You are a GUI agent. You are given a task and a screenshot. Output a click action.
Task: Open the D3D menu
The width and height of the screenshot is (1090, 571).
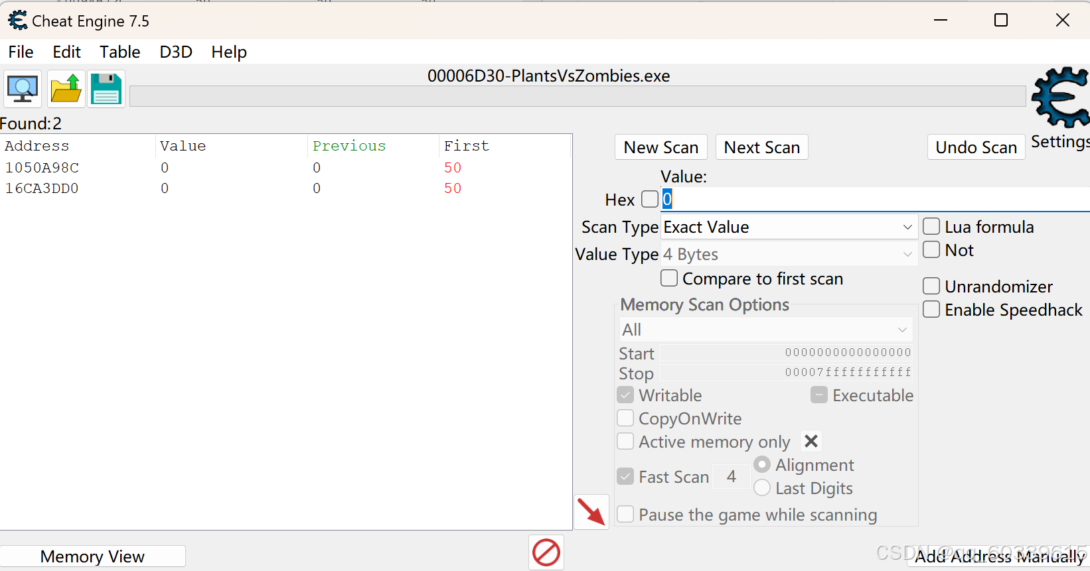176,52
